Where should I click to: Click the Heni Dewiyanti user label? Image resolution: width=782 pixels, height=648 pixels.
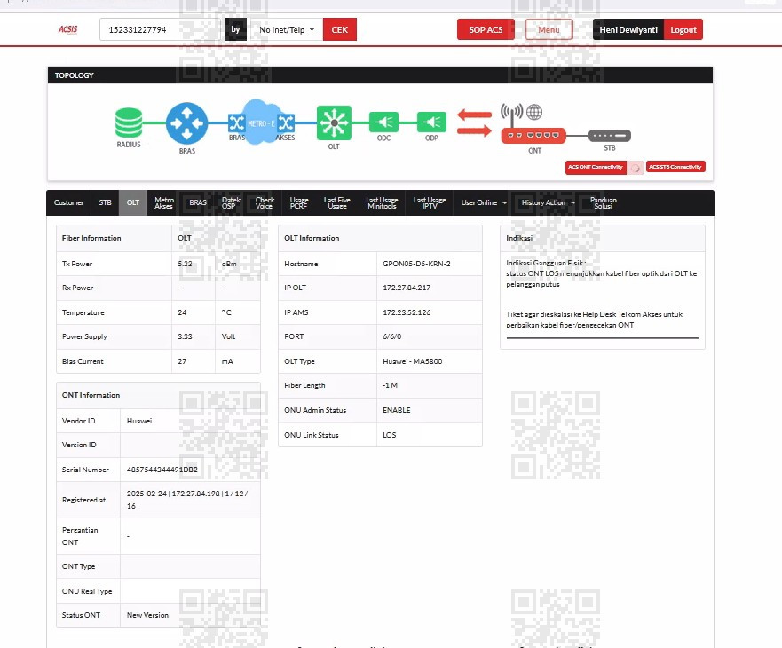[628, 29]
